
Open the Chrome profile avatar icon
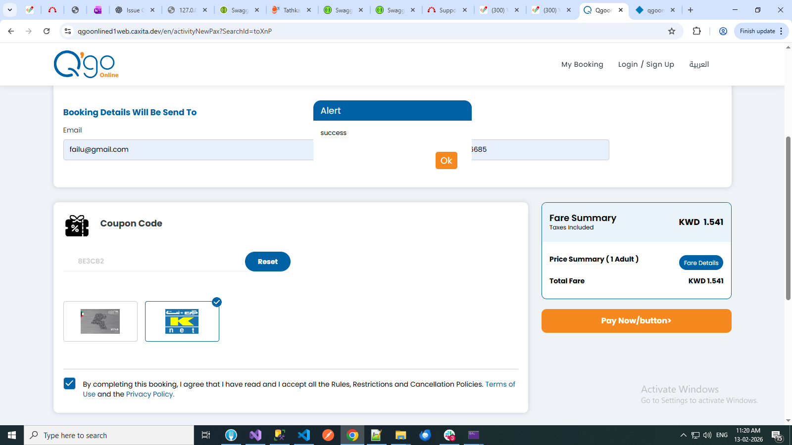[x=723, y=31]
